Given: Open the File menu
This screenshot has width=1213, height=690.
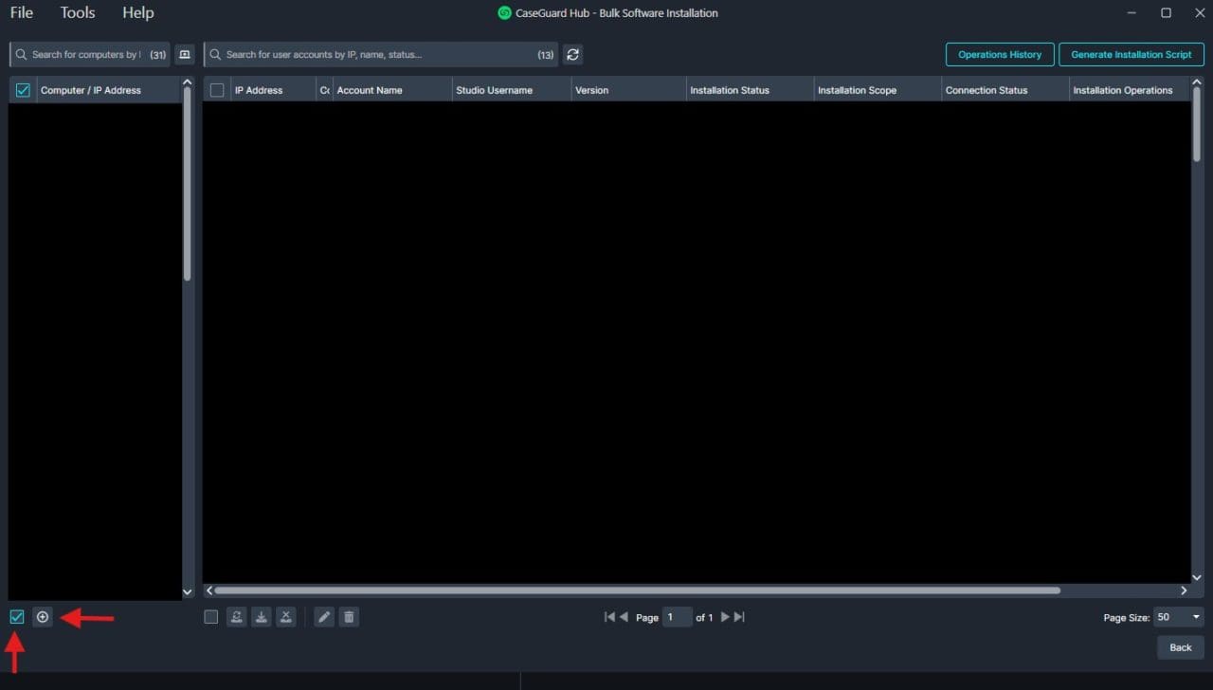Looking at the screenshot, I should pyautogui.click(x=22, y=13).
